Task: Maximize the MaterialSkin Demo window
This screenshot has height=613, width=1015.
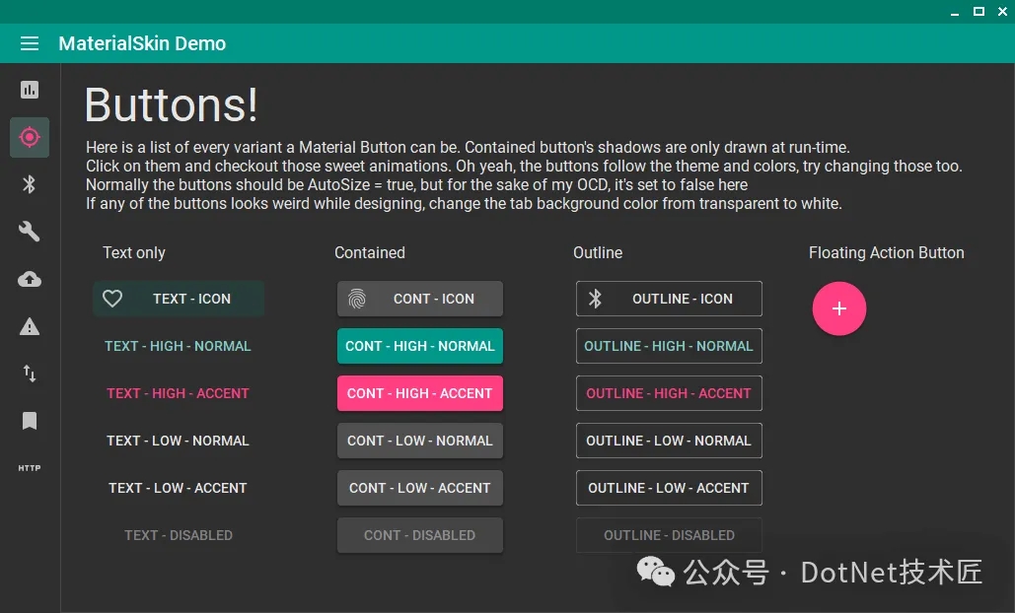Action: 979,12
